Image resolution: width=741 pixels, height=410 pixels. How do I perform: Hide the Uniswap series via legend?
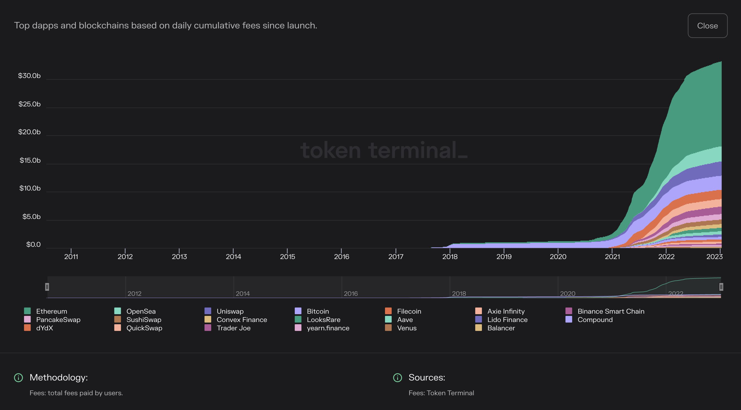230,311
